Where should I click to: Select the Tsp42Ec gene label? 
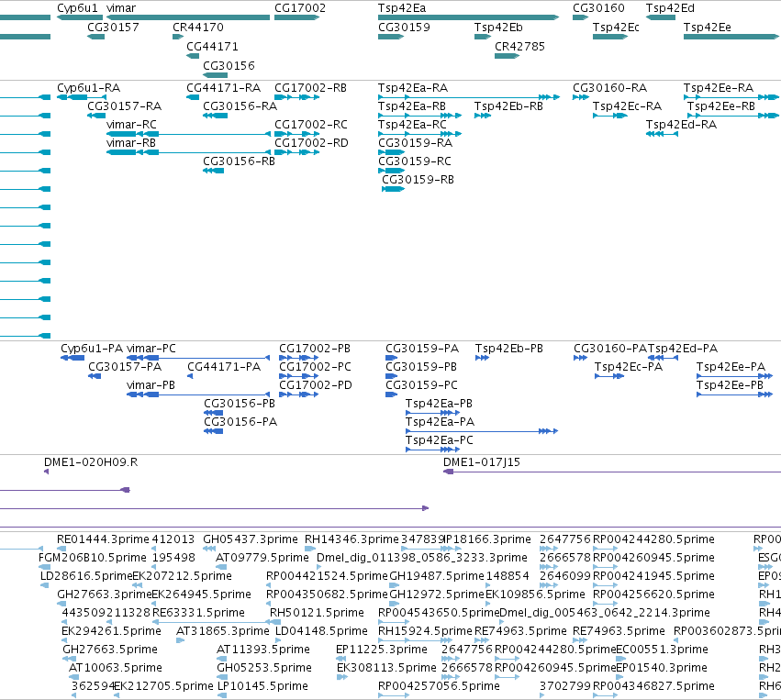point(616,27)
